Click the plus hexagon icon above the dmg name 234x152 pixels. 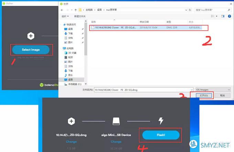[x=71, y=121]
